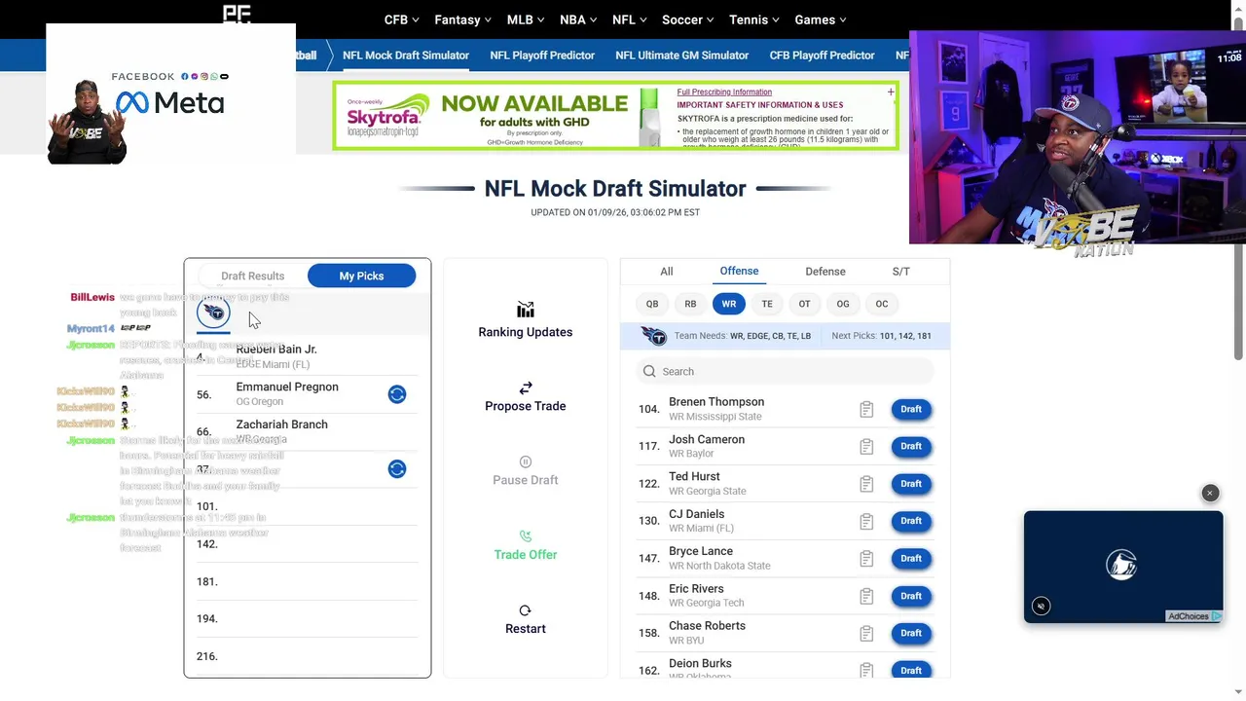Select OC position filter

pos(882,304)
